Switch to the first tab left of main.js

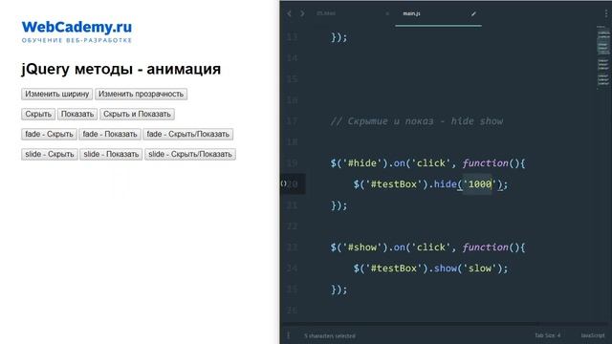coord(326,13)
